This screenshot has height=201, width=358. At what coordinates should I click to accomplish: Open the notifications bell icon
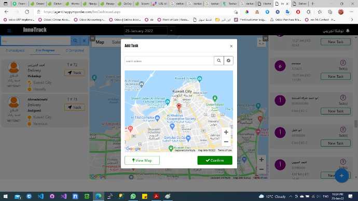coord(348,31)
